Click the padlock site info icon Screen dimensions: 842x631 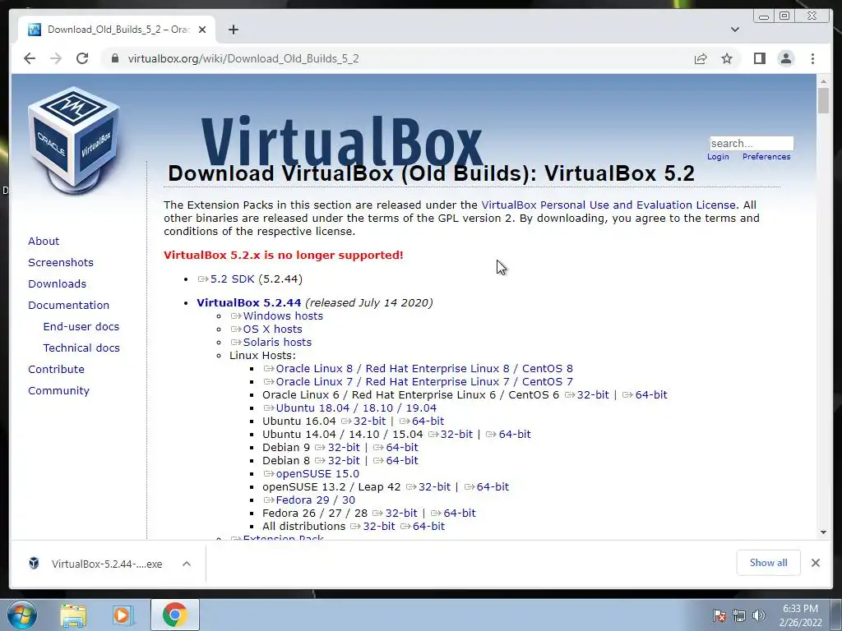pos(115,58)
